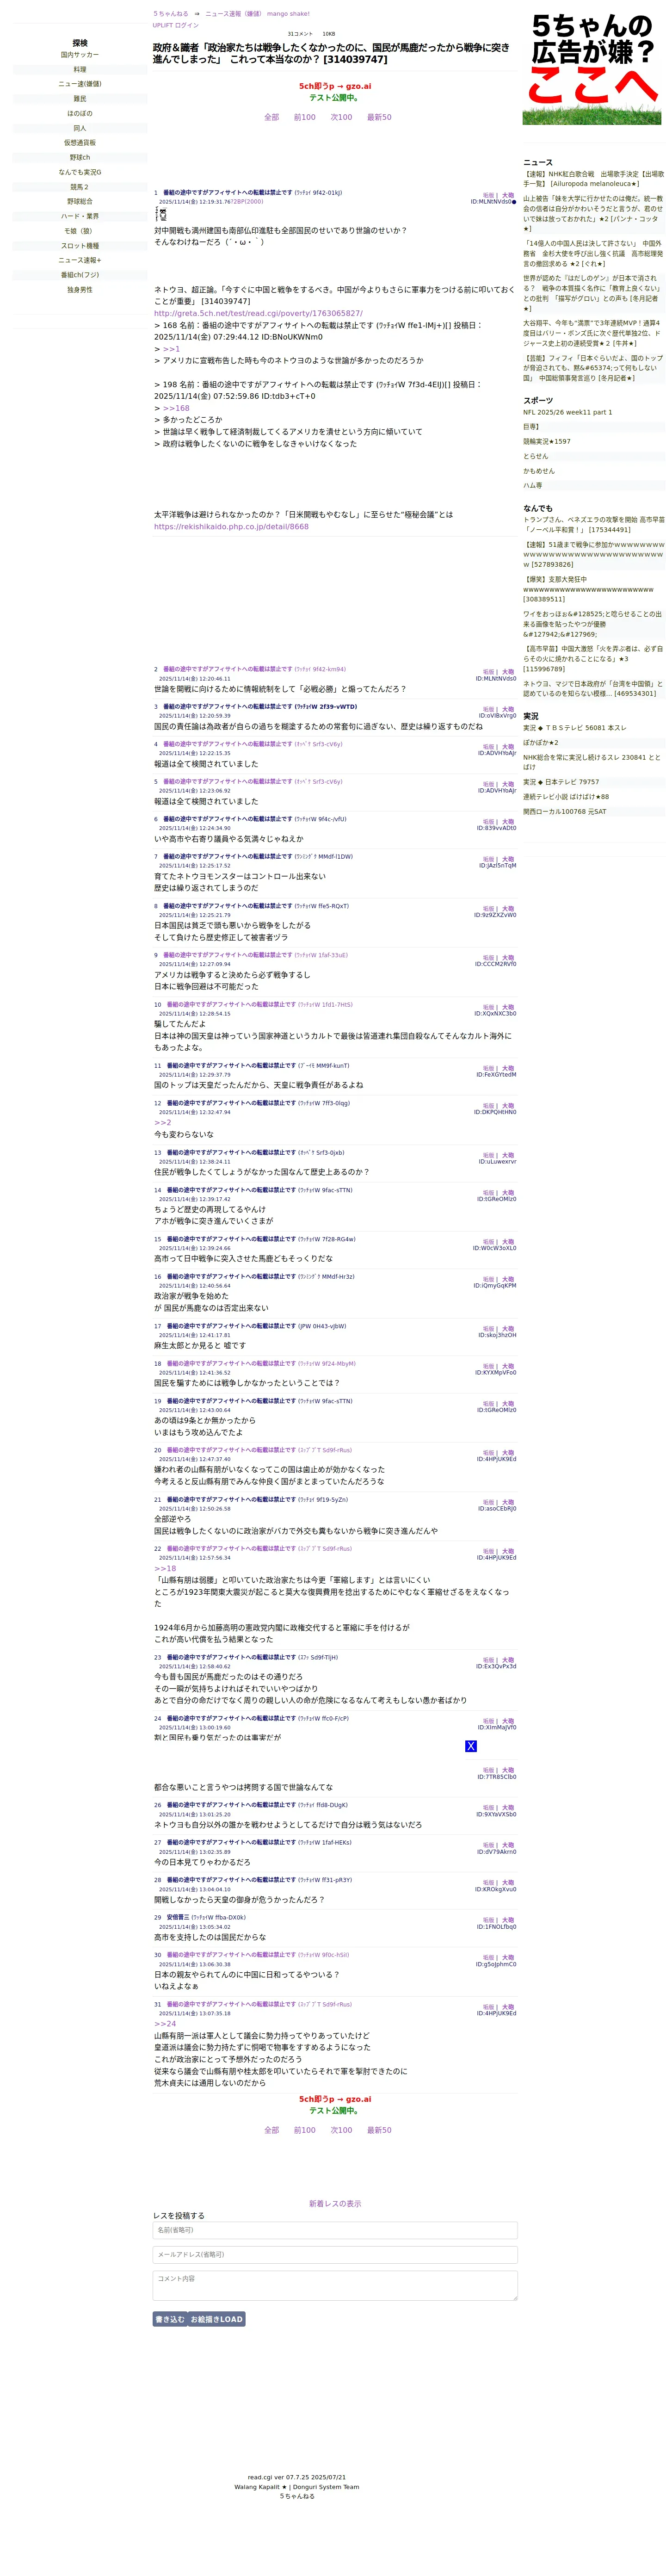Open 独身男性 board link
666x2576 pixels.
(80, 290)
